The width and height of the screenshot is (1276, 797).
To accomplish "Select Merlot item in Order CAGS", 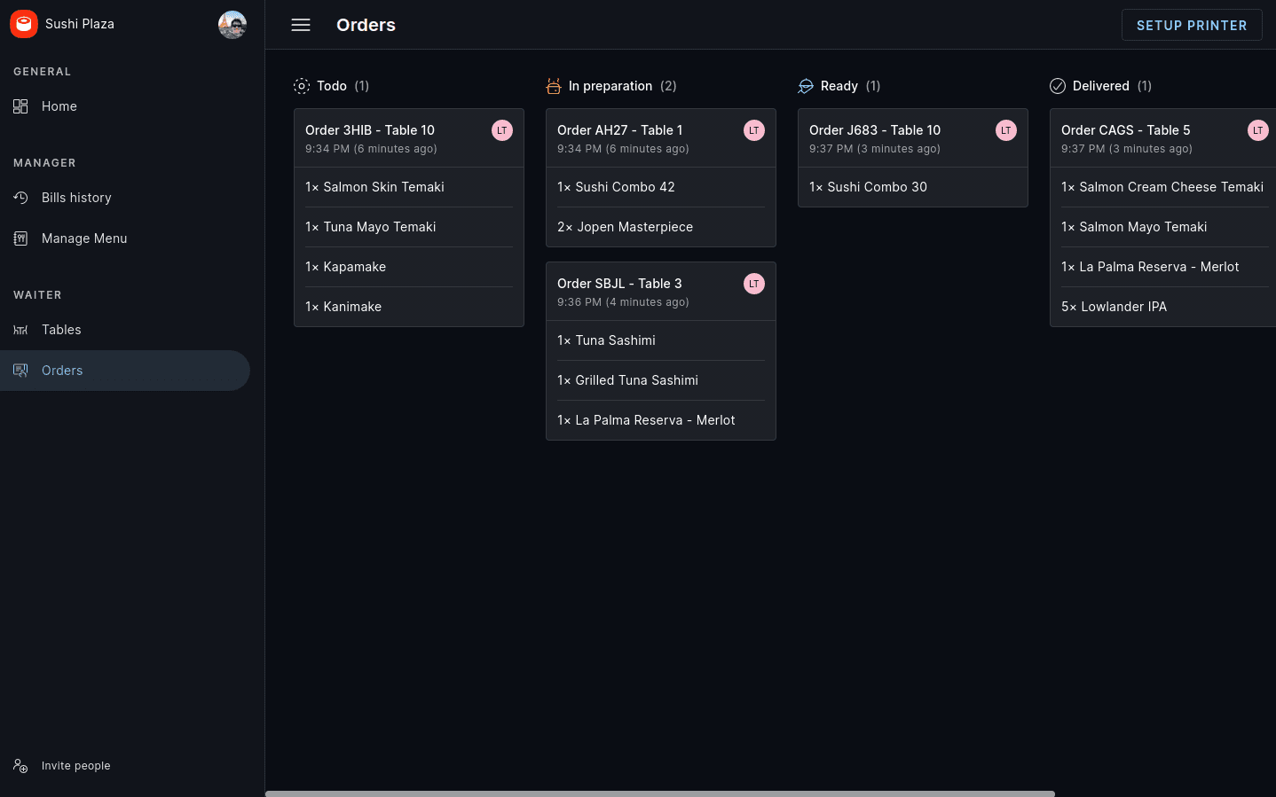I will (x=1163, y=267).
